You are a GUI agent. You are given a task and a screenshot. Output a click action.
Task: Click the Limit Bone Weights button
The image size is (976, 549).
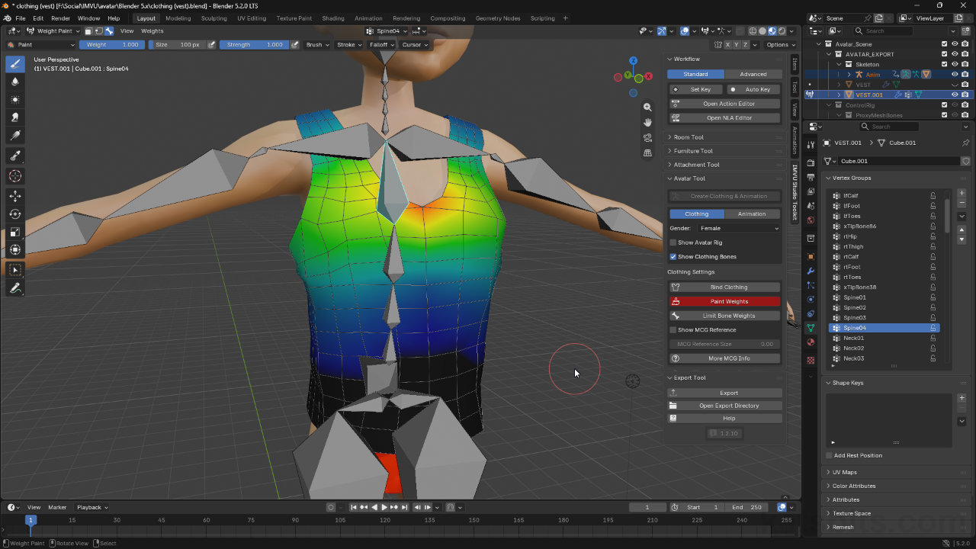pos(725,316)
